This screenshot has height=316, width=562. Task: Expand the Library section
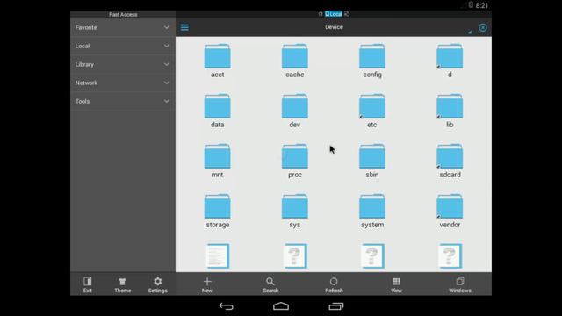(x=123, y=64)
